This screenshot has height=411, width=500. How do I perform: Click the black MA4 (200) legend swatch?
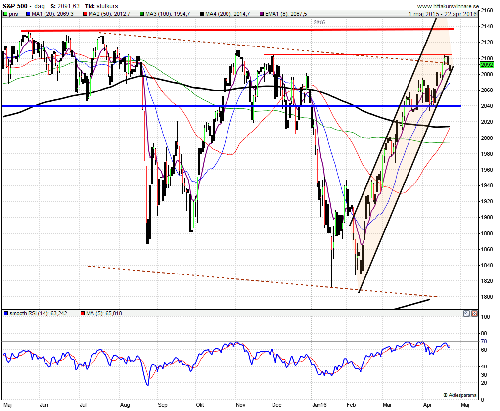[202, 14]
